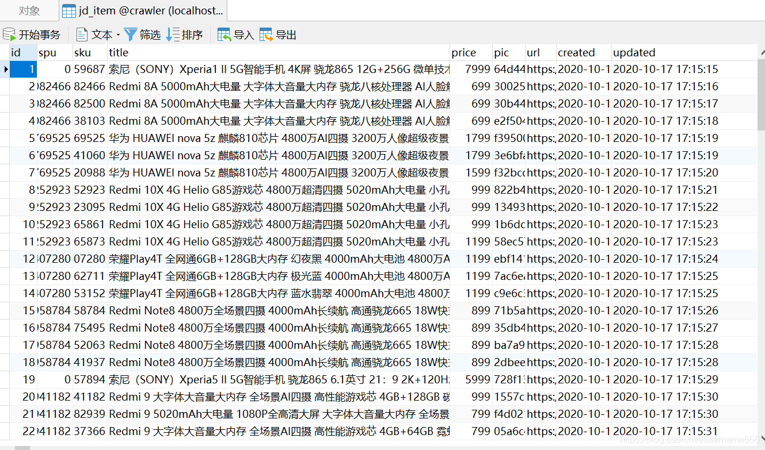Select the sku cell 20988
Image resolution: width=765 pixels, height=450 pixels.
pos(90,173)
